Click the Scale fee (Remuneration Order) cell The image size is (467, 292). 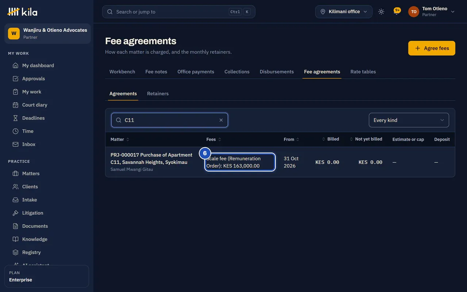point(240,162)
